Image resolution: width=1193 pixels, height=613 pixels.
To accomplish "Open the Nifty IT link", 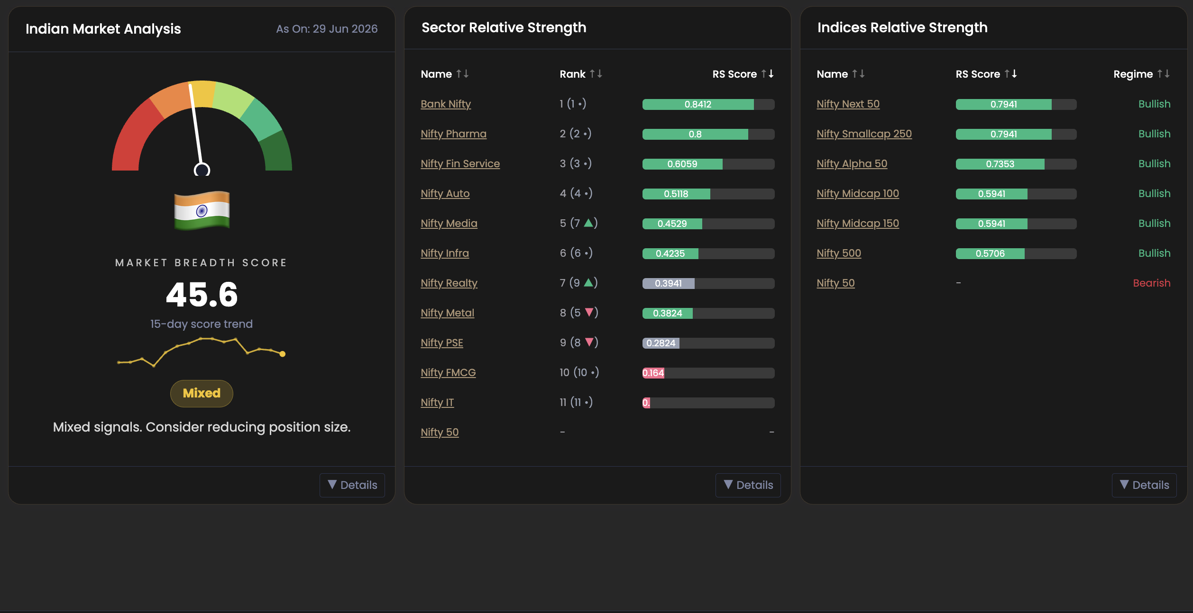I will (x=437, y=402).
